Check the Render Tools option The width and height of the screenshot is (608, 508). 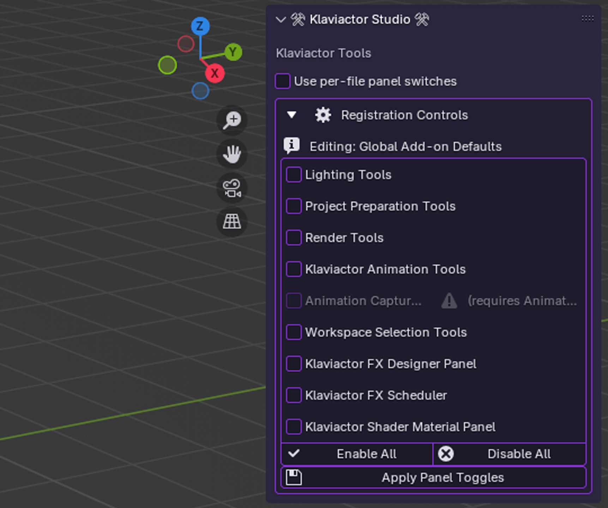(294, 237)
